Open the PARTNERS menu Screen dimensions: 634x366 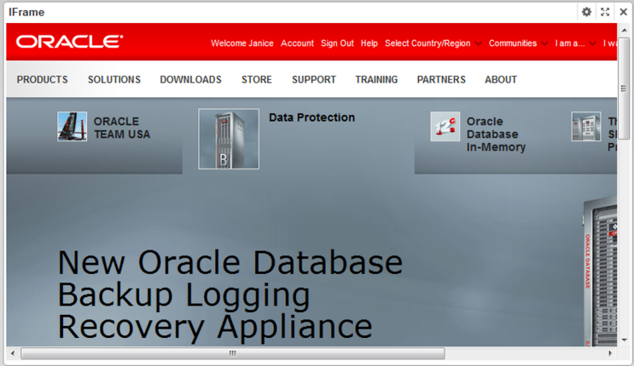(441, 79)
